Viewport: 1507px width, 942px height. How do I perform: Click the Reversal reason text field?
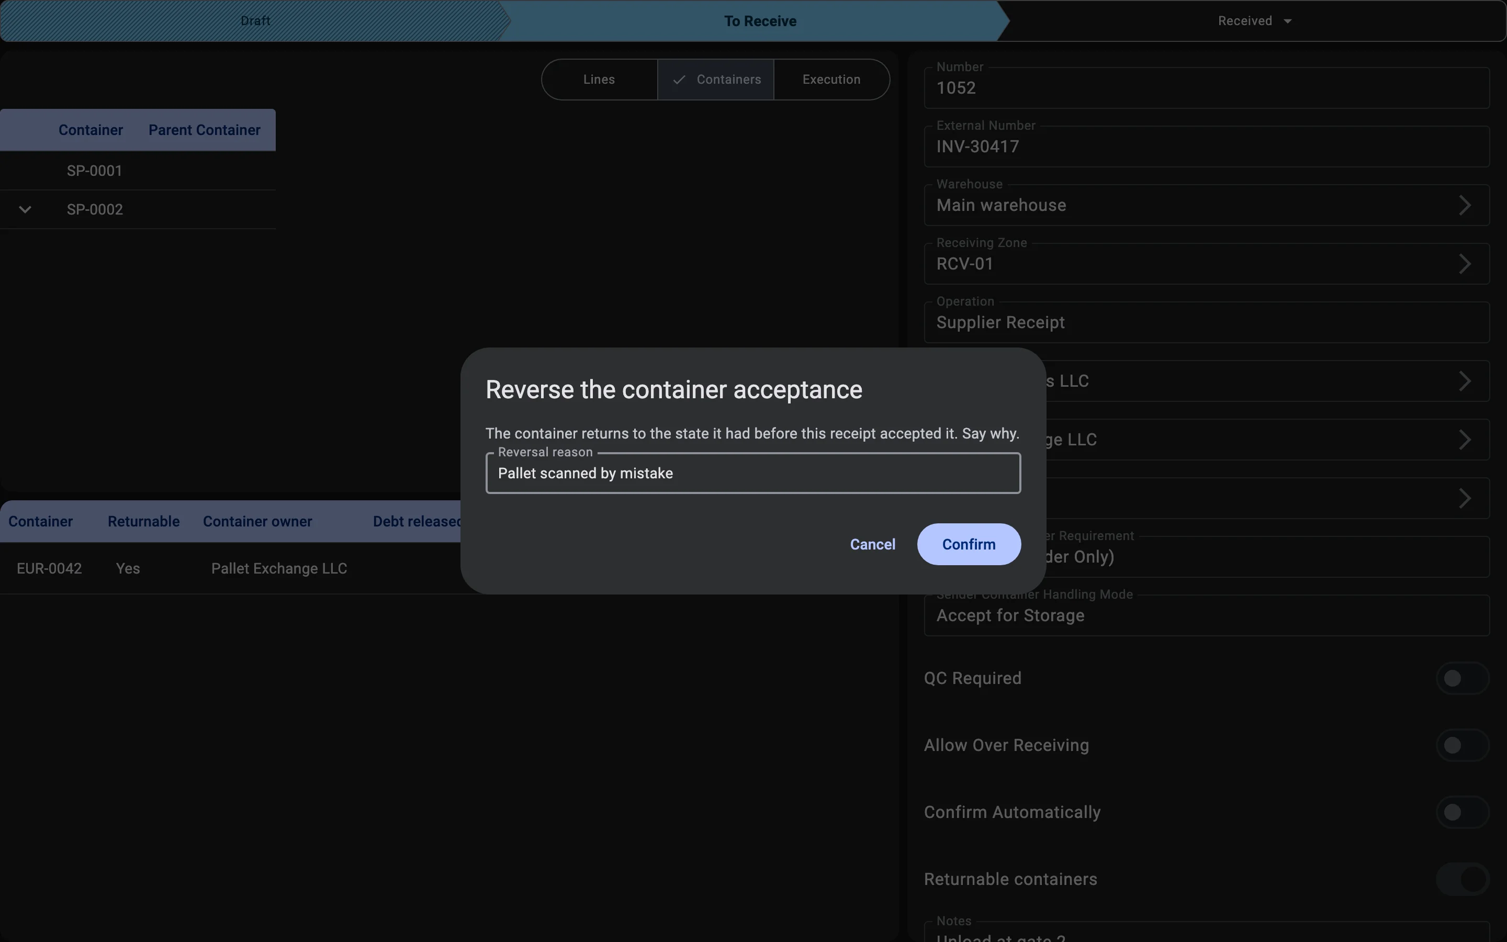(753, 473)
